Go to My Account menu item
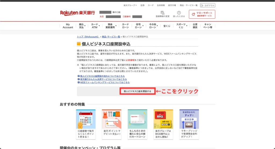This screenshot has width=275, height=149. (x=68, y=26)
